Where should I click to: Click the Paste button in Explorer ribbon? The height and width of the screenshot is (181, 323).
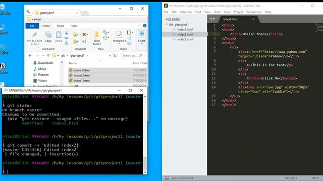[x=59, y=37]
